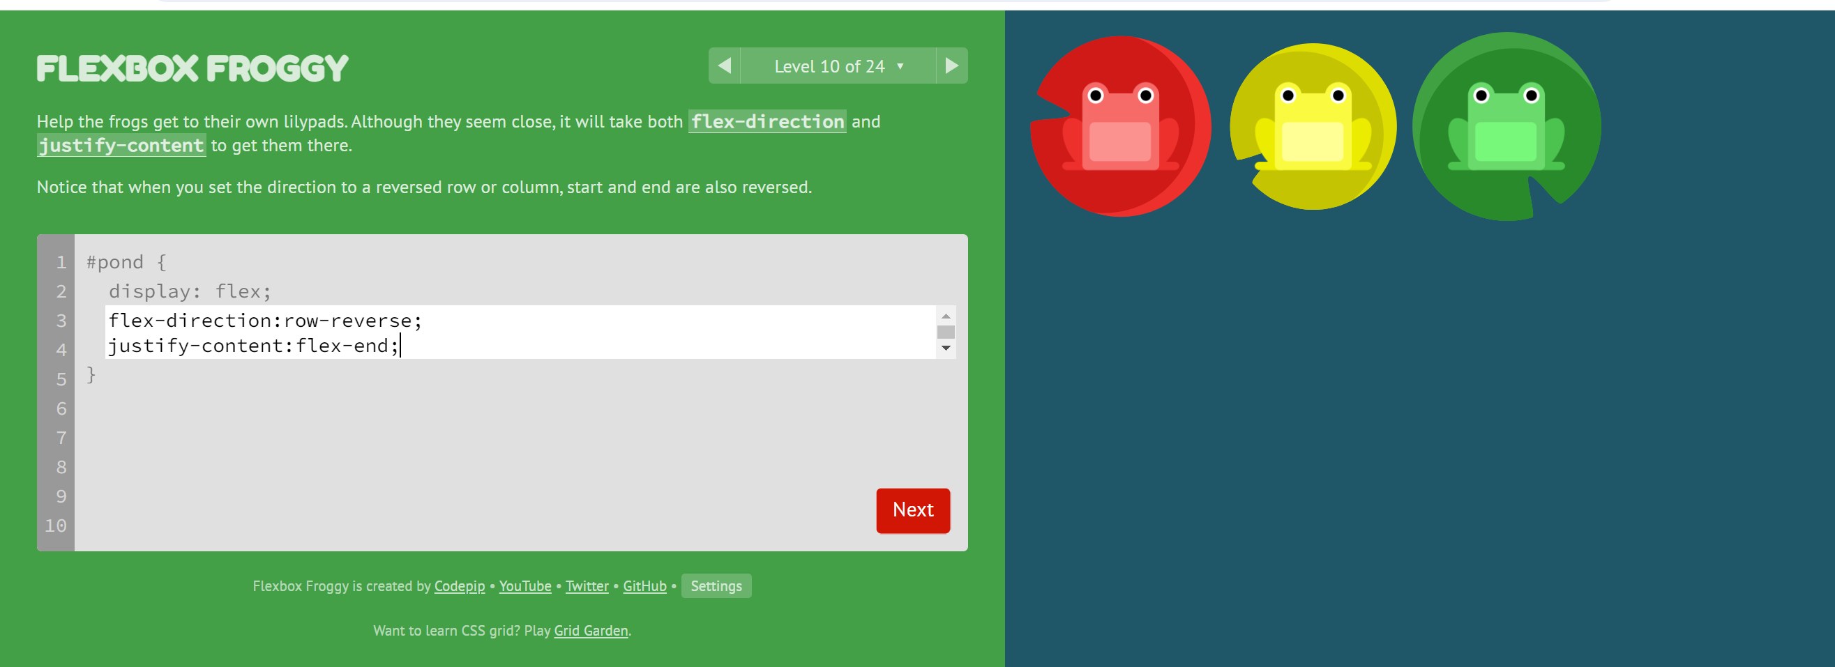Click the highlighted justify-content term
The height and width of the screenshot is (667, 1835).
click(121, 145)
